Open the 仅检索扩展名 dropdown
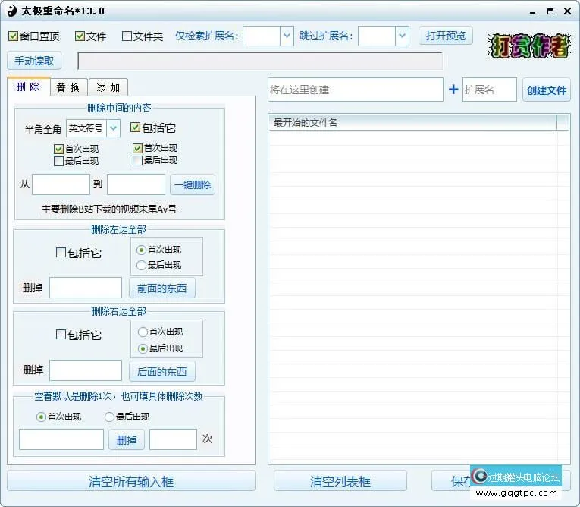580x507 pixels. click(286, 36)
